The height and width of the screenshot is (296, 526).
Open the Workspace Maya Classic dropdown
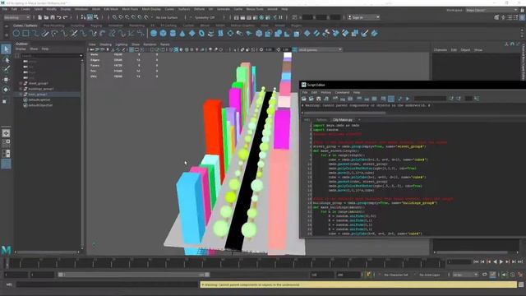pyautogui.click(x=492, y=10)
